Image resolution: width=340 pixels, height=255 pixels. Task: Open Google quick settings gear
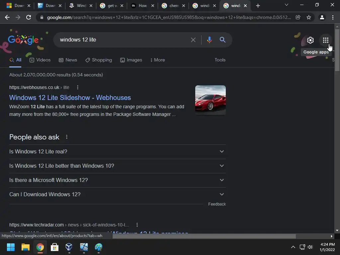310,40
